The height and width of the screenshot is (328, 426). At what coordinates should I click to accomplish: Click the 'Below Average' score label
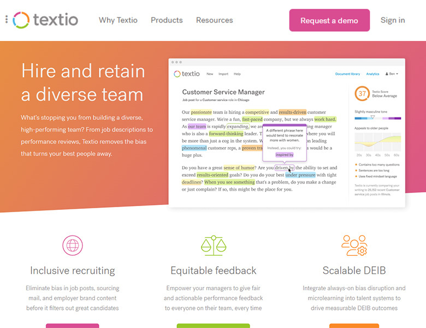384,96
